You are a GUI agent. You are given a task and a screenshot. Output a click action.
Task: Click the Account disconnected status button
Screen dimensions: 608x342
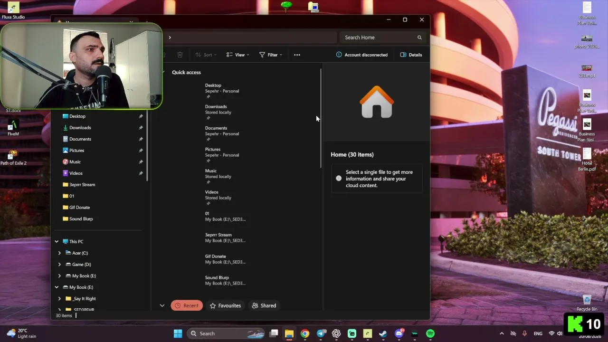click(x=362, y=55)
